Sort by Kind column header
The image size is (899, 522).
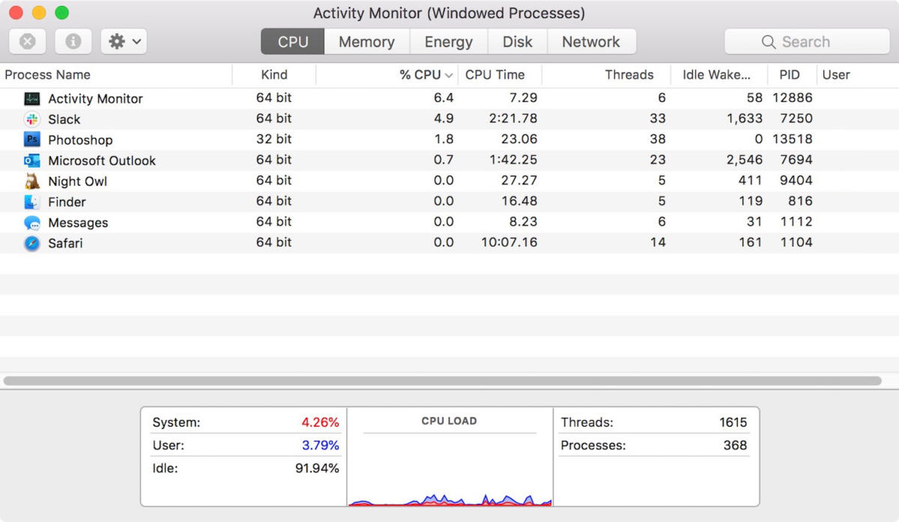[x=274, y=75]
